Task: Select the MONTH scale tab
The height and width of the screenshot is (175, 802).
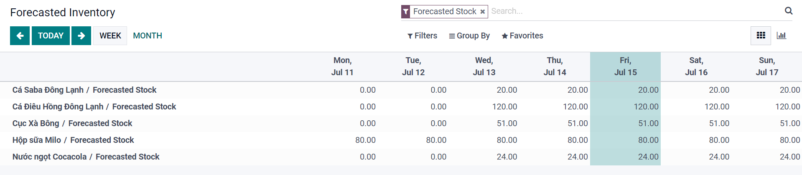Action: click(x=147, y=36)
